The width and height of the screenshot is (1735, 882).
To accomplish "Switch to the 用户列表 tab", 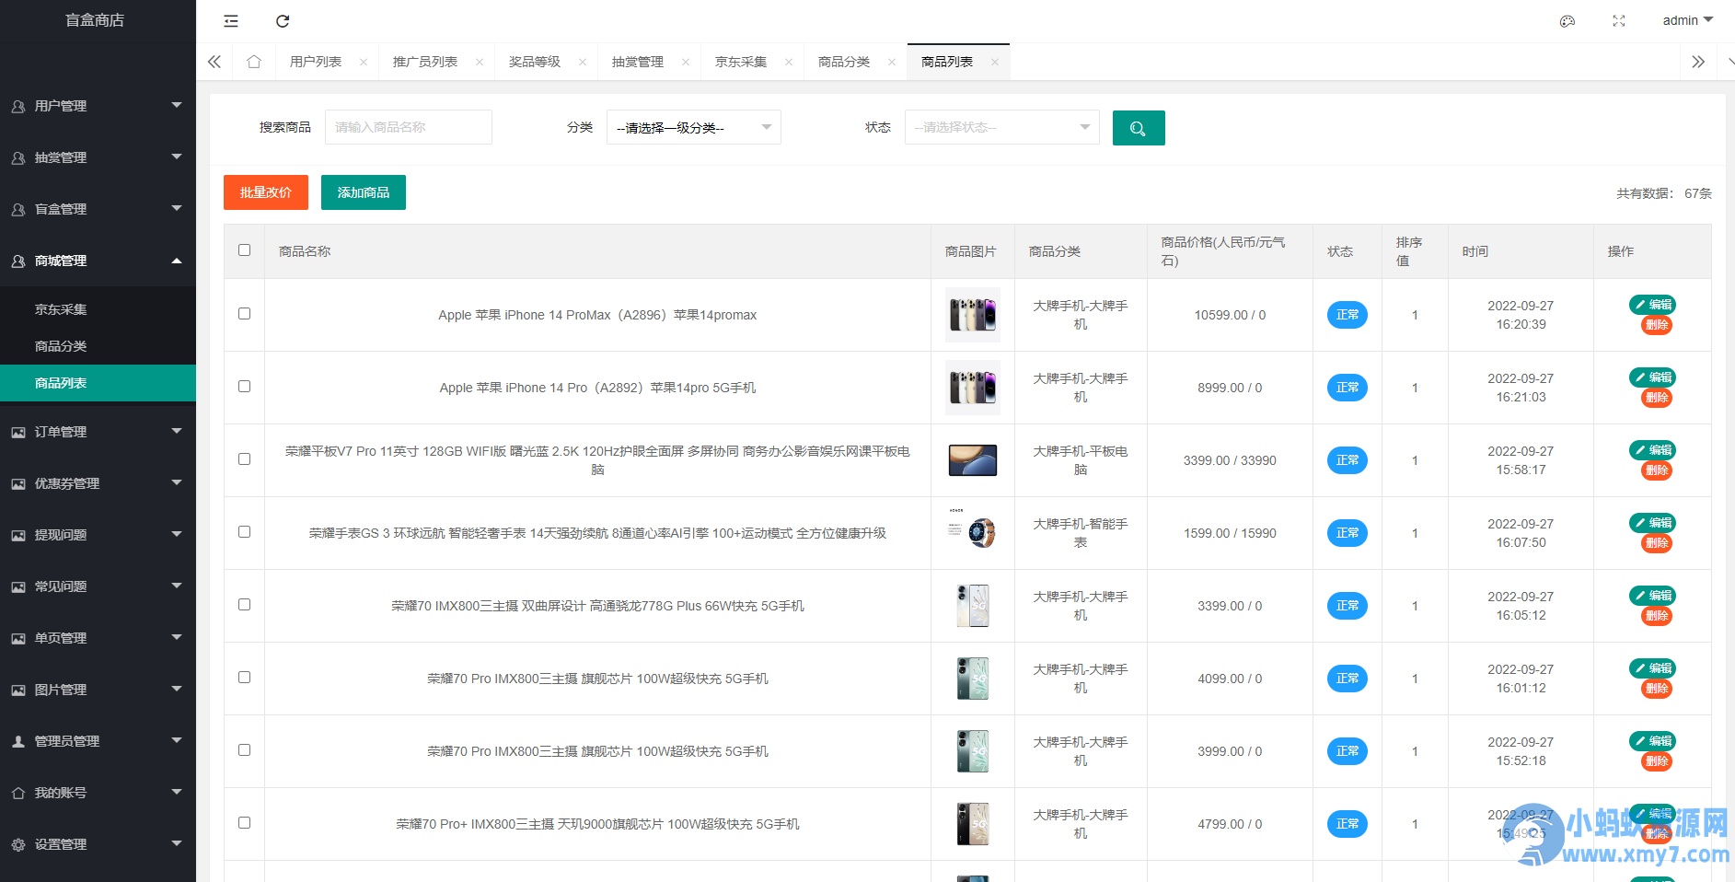I will pyautogui.click(x=316, y=62).
